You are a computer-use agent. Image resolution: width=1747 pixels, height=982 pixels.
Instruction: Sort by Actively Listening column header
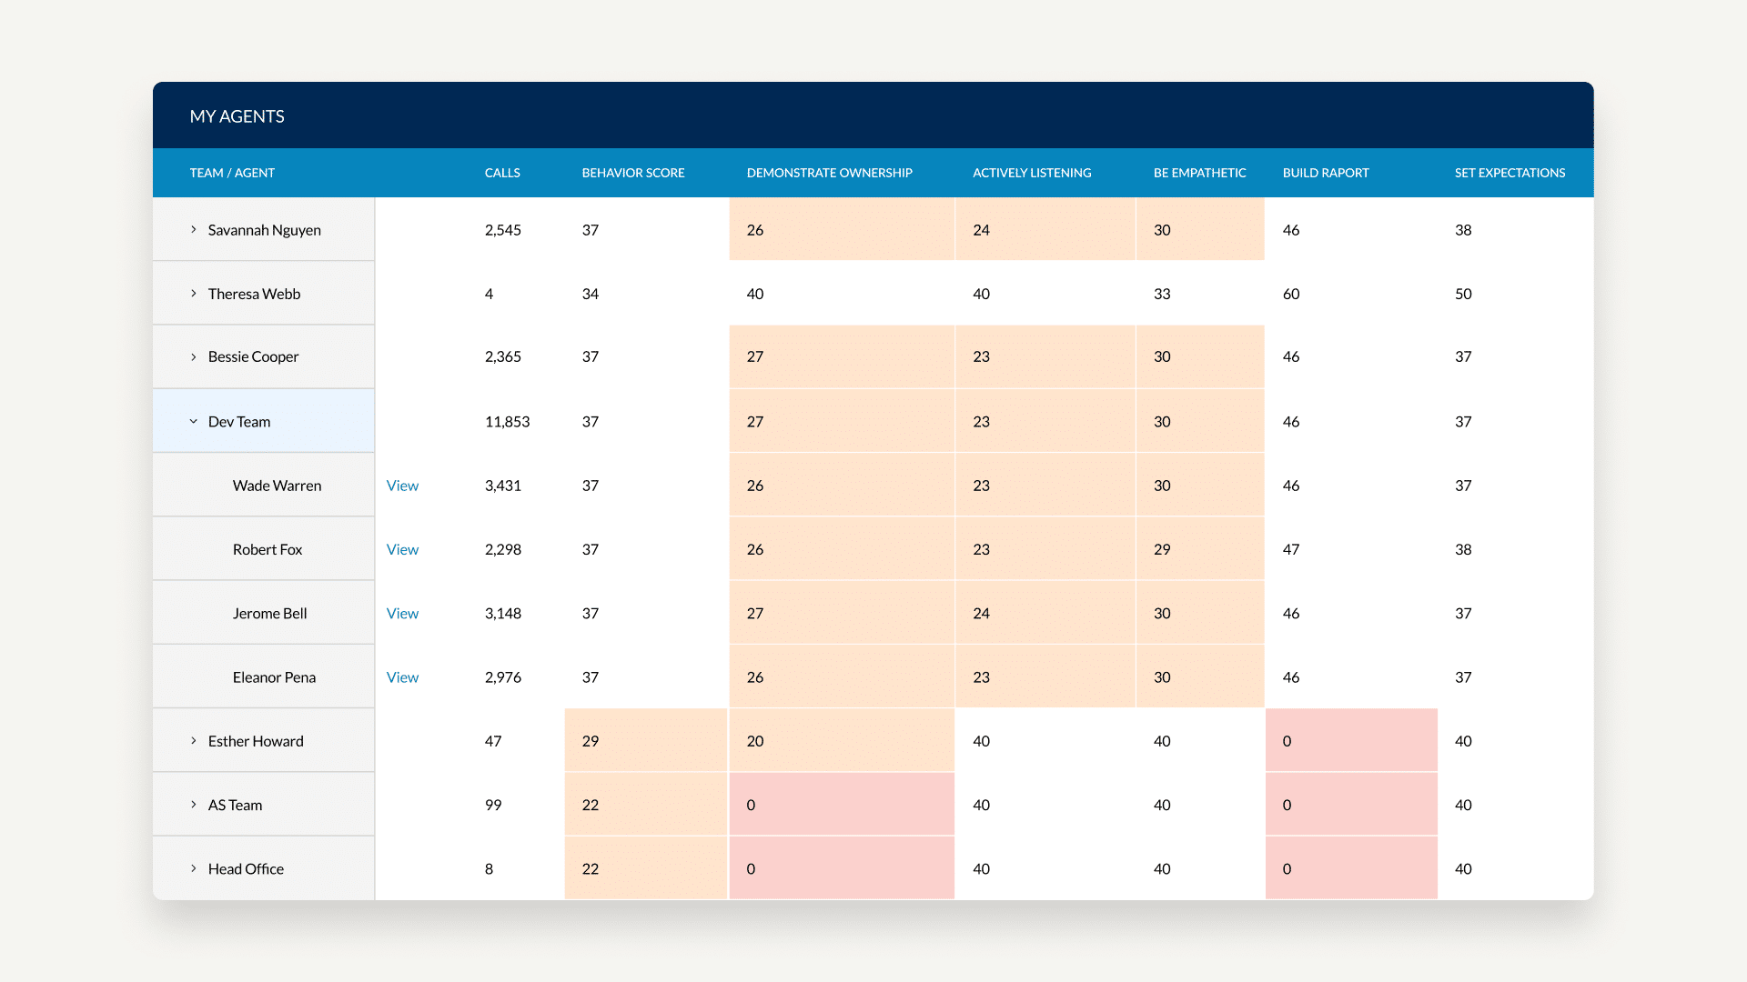(x=1032, y=173)
